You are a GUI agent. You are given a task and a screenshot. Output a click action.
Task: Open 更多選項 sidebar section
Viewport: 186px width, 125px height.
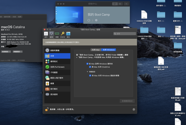(x=57, y=94)
